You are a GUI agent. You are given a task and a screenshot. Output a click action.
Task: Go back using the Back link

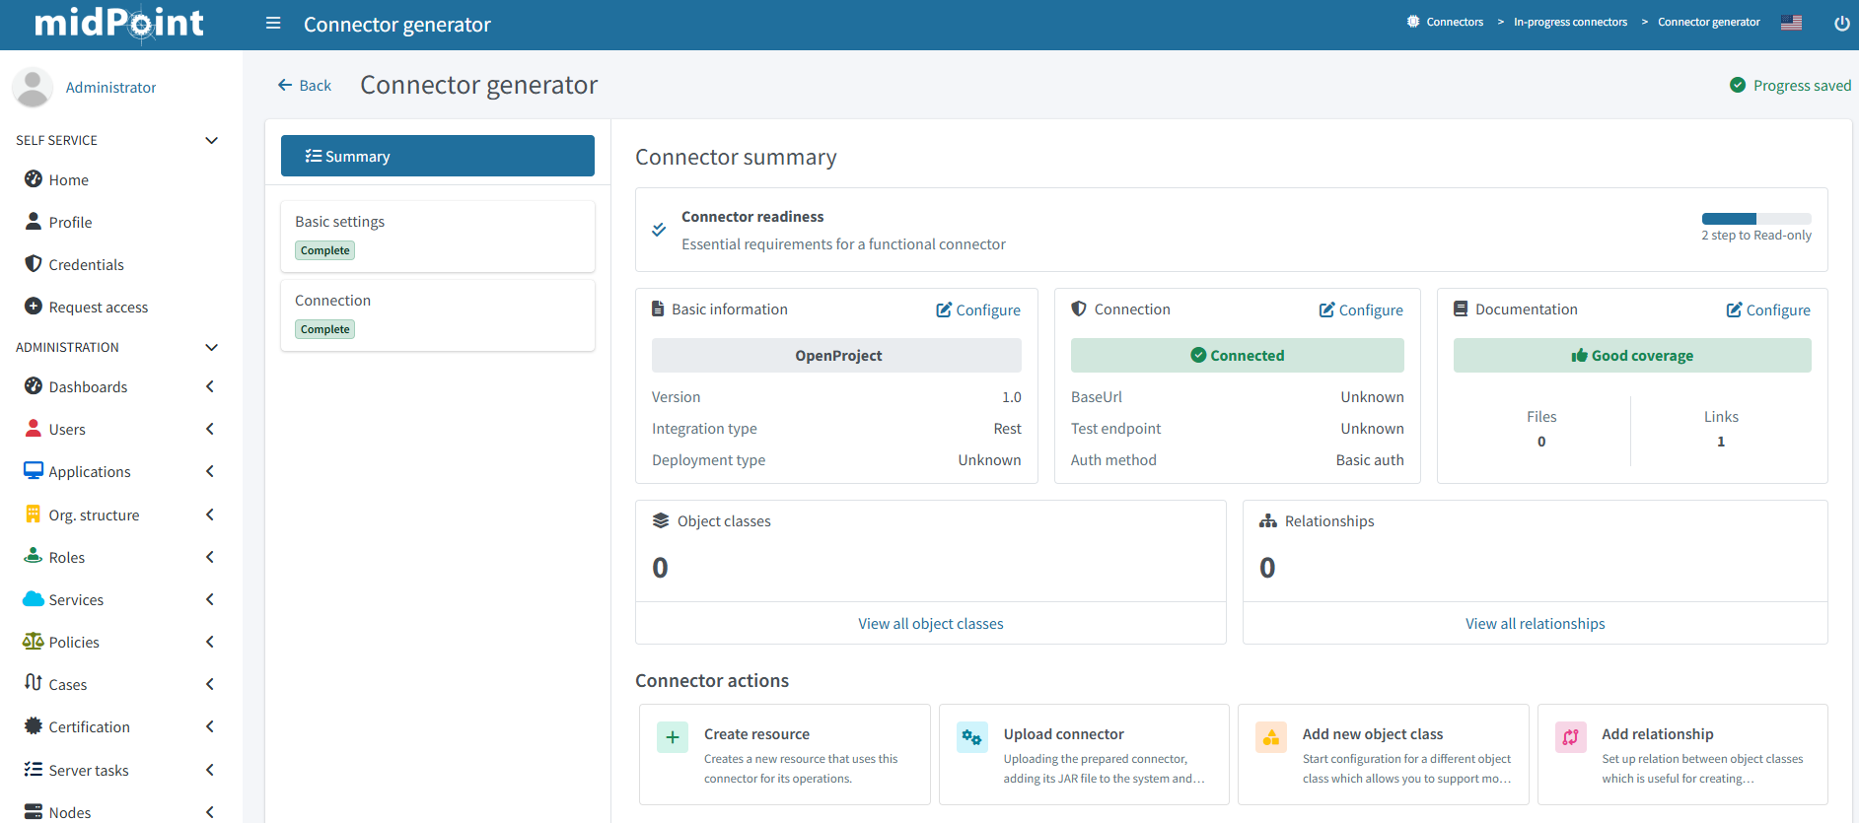(x=304, y=85)
